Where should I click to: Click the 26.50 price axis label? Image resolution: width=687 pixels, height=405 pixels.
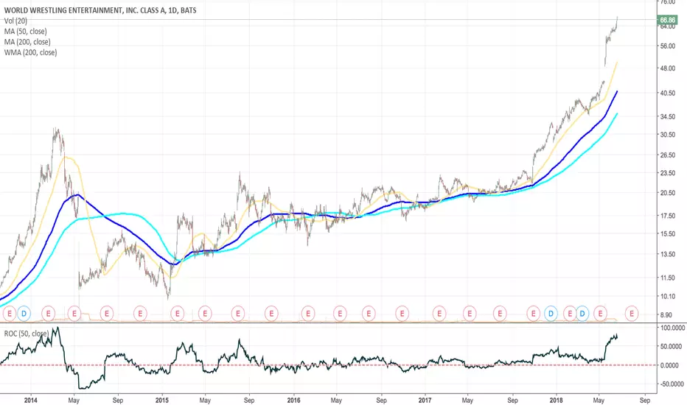pyautogui.click(x=668, y=155)
